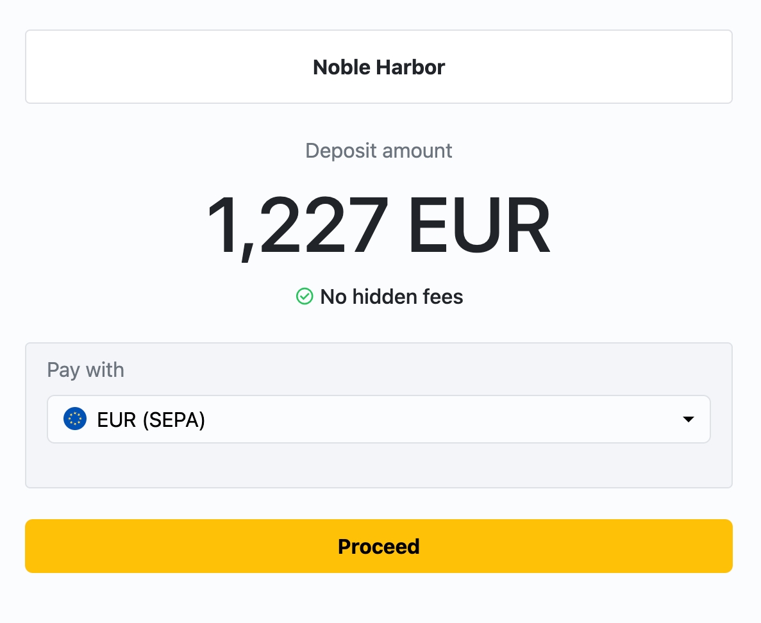Click the green checkmark icon

pos(304,297)
